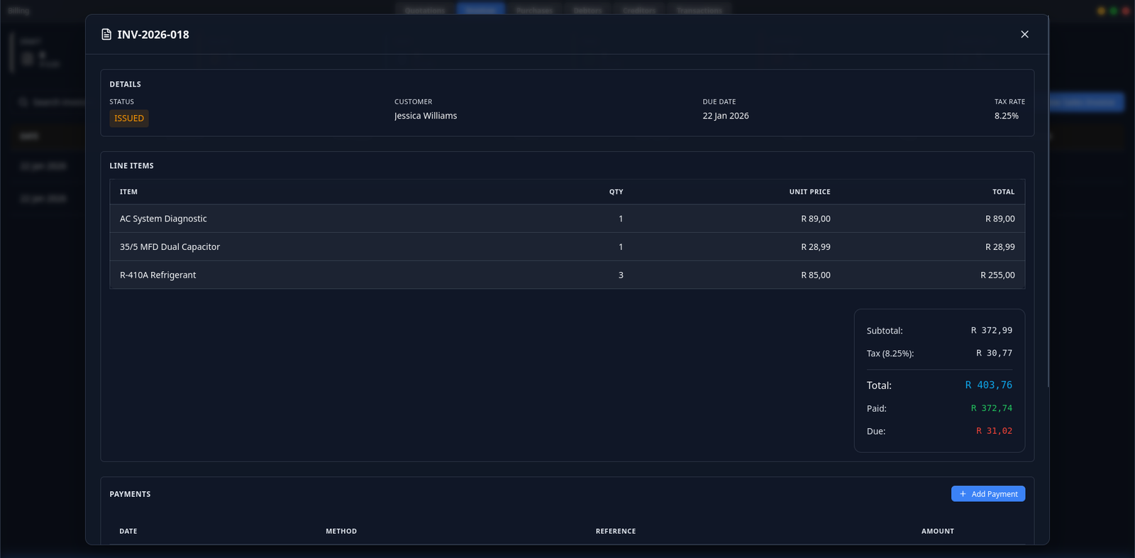The width and height of the screenshot is (1135, 558).
Task: Click customer name Jessica Williams
Action: point(426,116)
